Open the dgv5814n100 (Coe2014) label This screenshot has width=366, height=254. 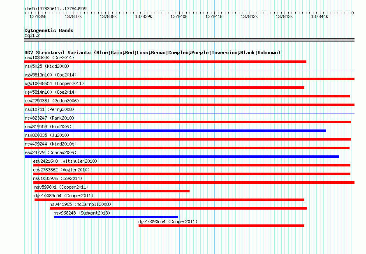point(51,92)
